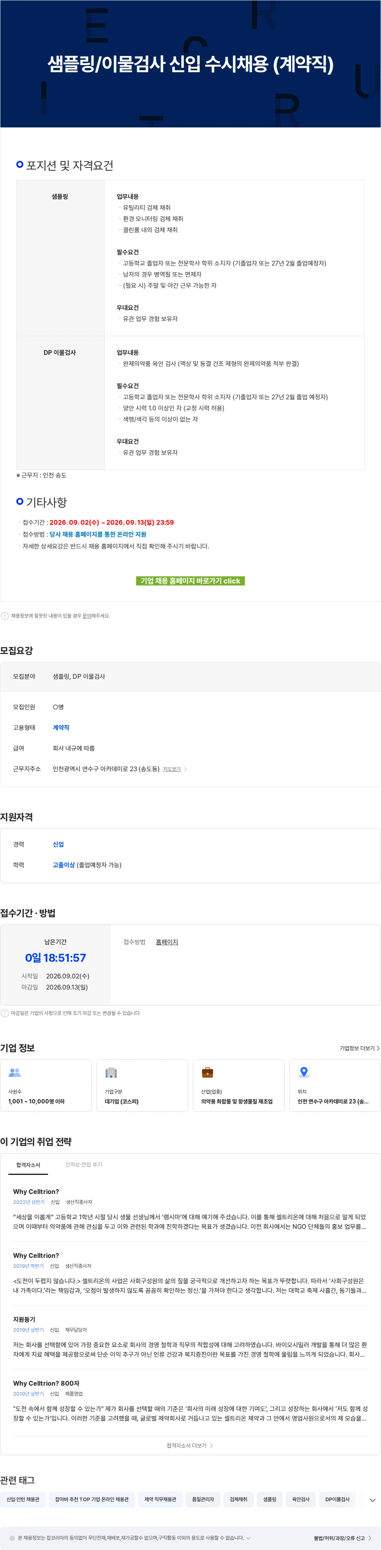Click the 위치 인천 연수구 card
The height and width of the screenshot is (1550, 381).
(335, 1085)
